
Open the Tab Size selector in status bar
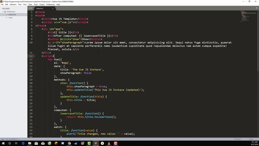pyautogui.click(x=238, y=139)
